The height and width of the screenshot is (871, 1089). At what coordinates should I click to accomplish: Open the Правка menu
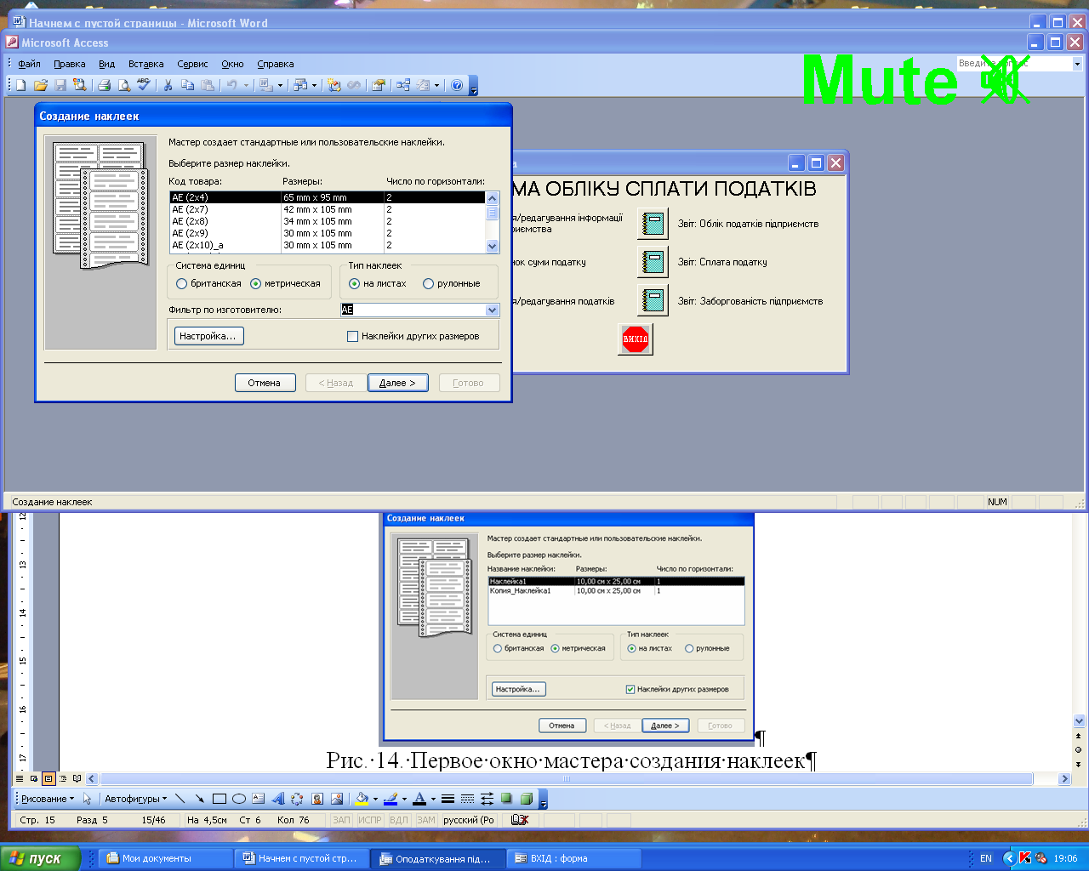[69, 64]
